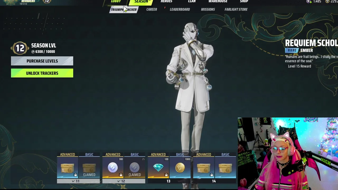Click the Season Level 12 badge

pyautogui.click(x=20, y=48)
